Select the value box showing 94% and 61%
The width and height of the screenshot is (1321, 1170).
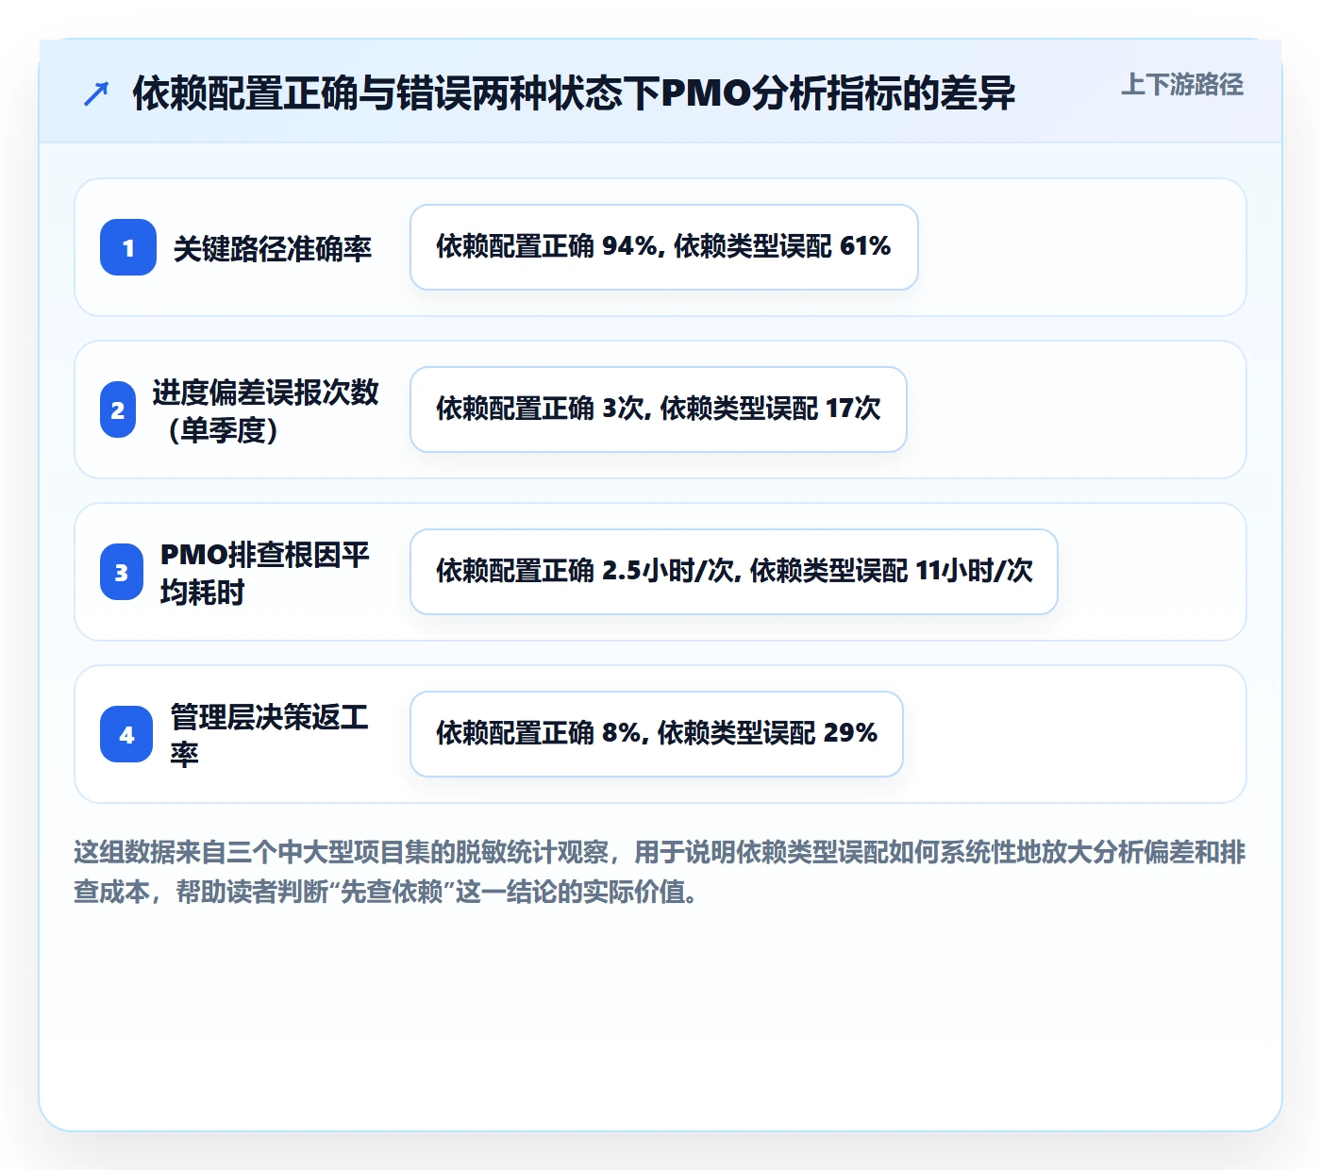point(664,247)
